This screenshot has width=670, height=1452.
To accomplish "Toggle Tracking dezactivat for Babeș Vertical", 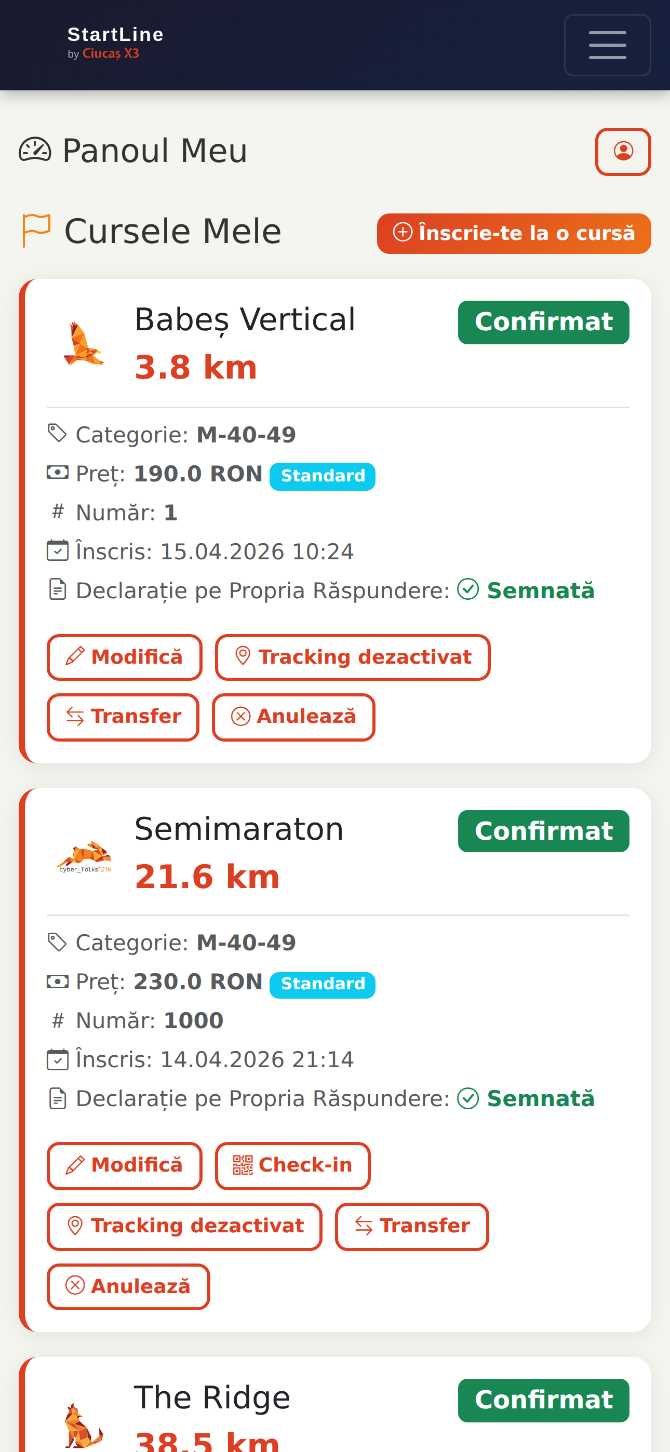I will pyautogui.click(x=353, y=657).
